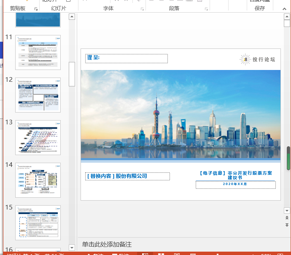Click slide editor scroll-down arrow
This screenshot has height=255, width=291.
click(x=287, y=210)
